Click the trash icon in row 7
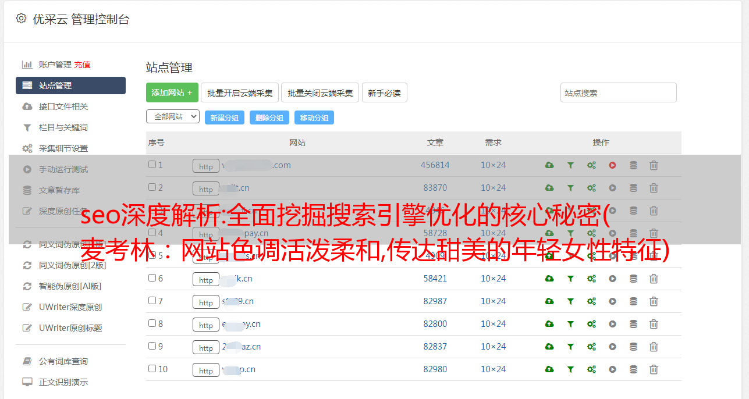The width and height of the screenshot is (749, 399). click(x=654, y=301)
